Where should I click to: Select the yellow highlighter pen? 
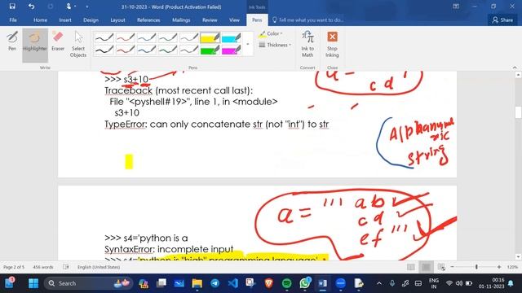[x=210, y=37]
